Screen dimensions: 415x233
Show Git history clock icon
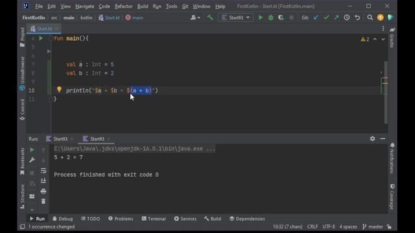[x=347, y=17]
